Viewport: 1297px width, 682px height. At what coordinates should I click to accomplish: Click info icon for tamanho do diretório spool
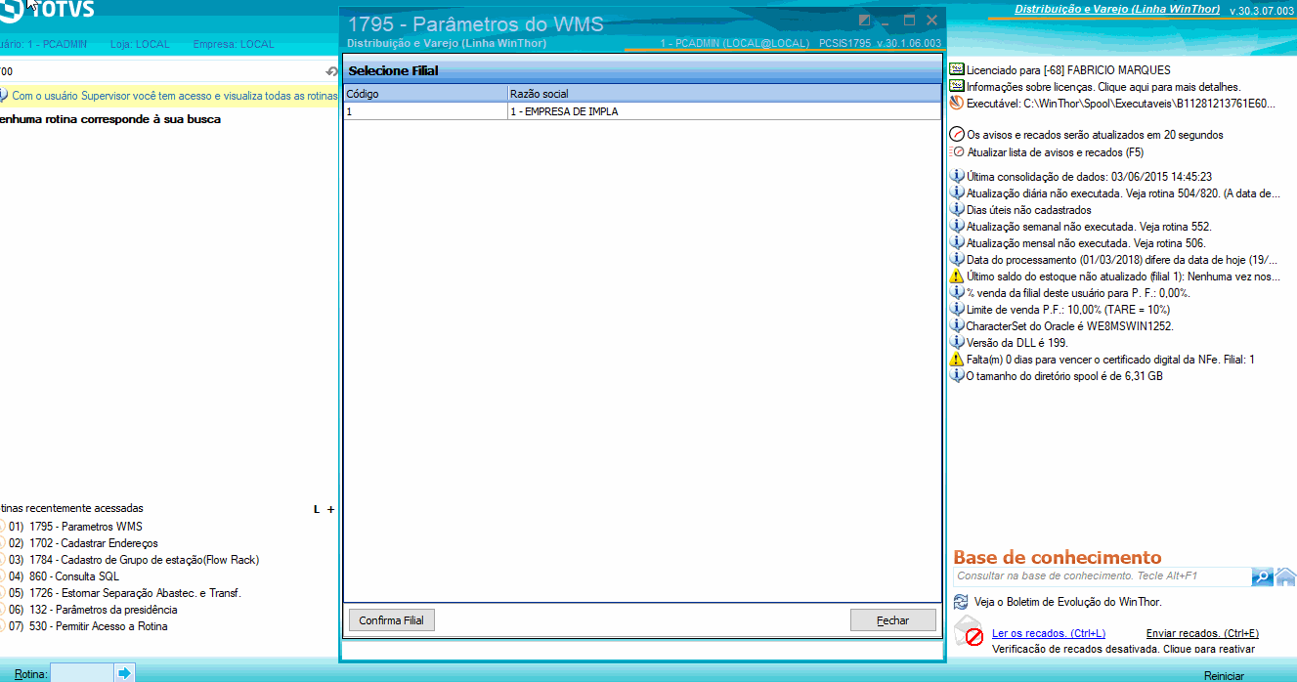click(x=957, y=376)
